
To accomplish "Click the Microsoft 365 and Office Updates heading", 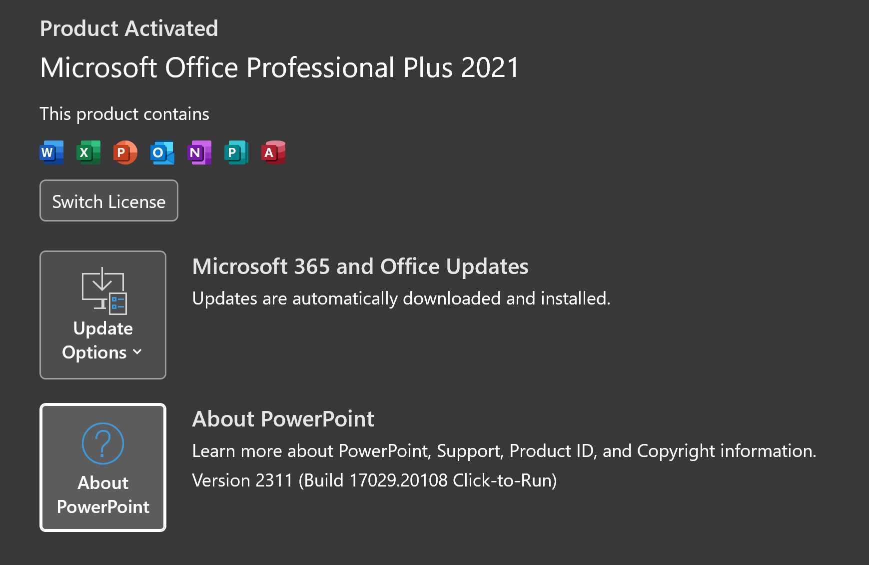I will tap(360, 266).
